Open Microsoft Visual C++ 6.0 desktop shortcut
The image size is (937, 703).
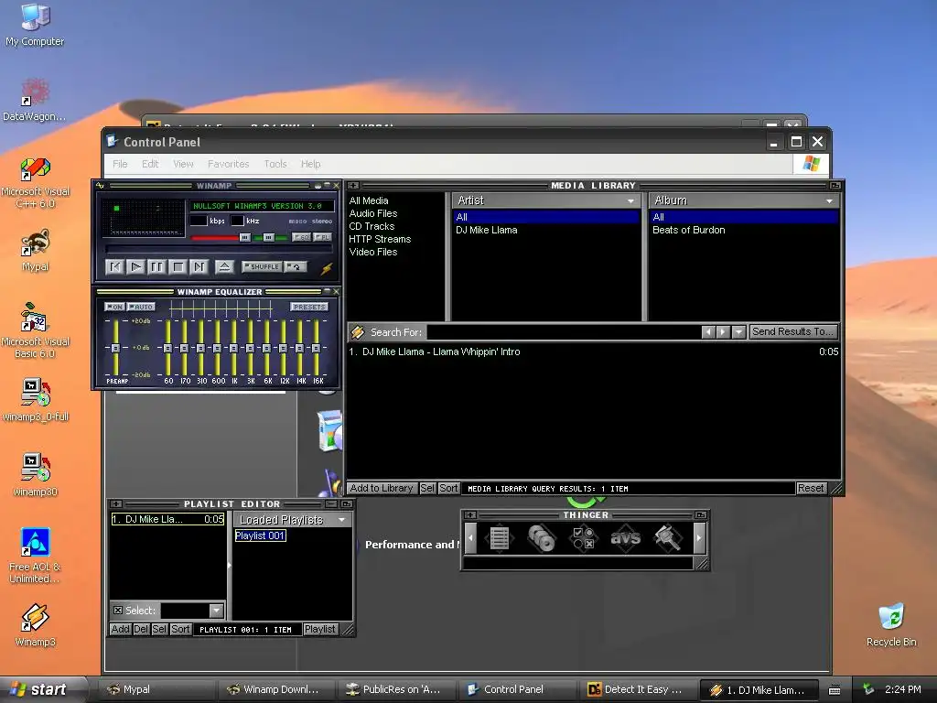36,183
